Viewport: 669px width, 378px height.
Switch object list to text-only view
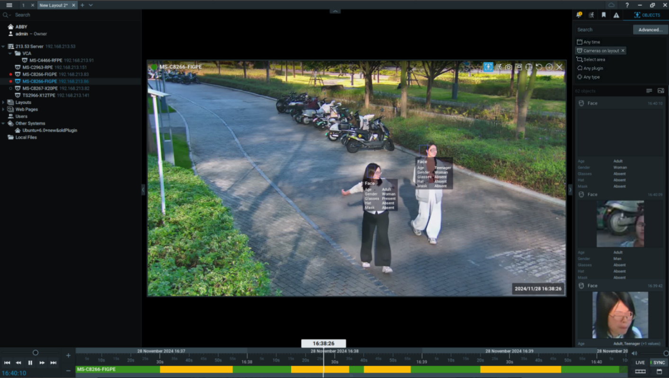(649, 91)
